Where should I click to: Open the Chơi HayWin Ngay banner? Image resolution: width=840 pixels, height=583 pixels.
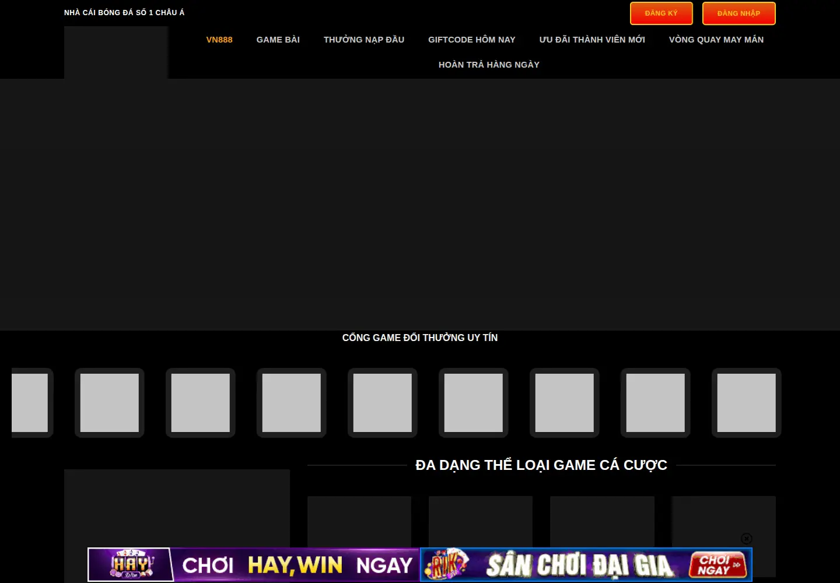pos(254,564)
